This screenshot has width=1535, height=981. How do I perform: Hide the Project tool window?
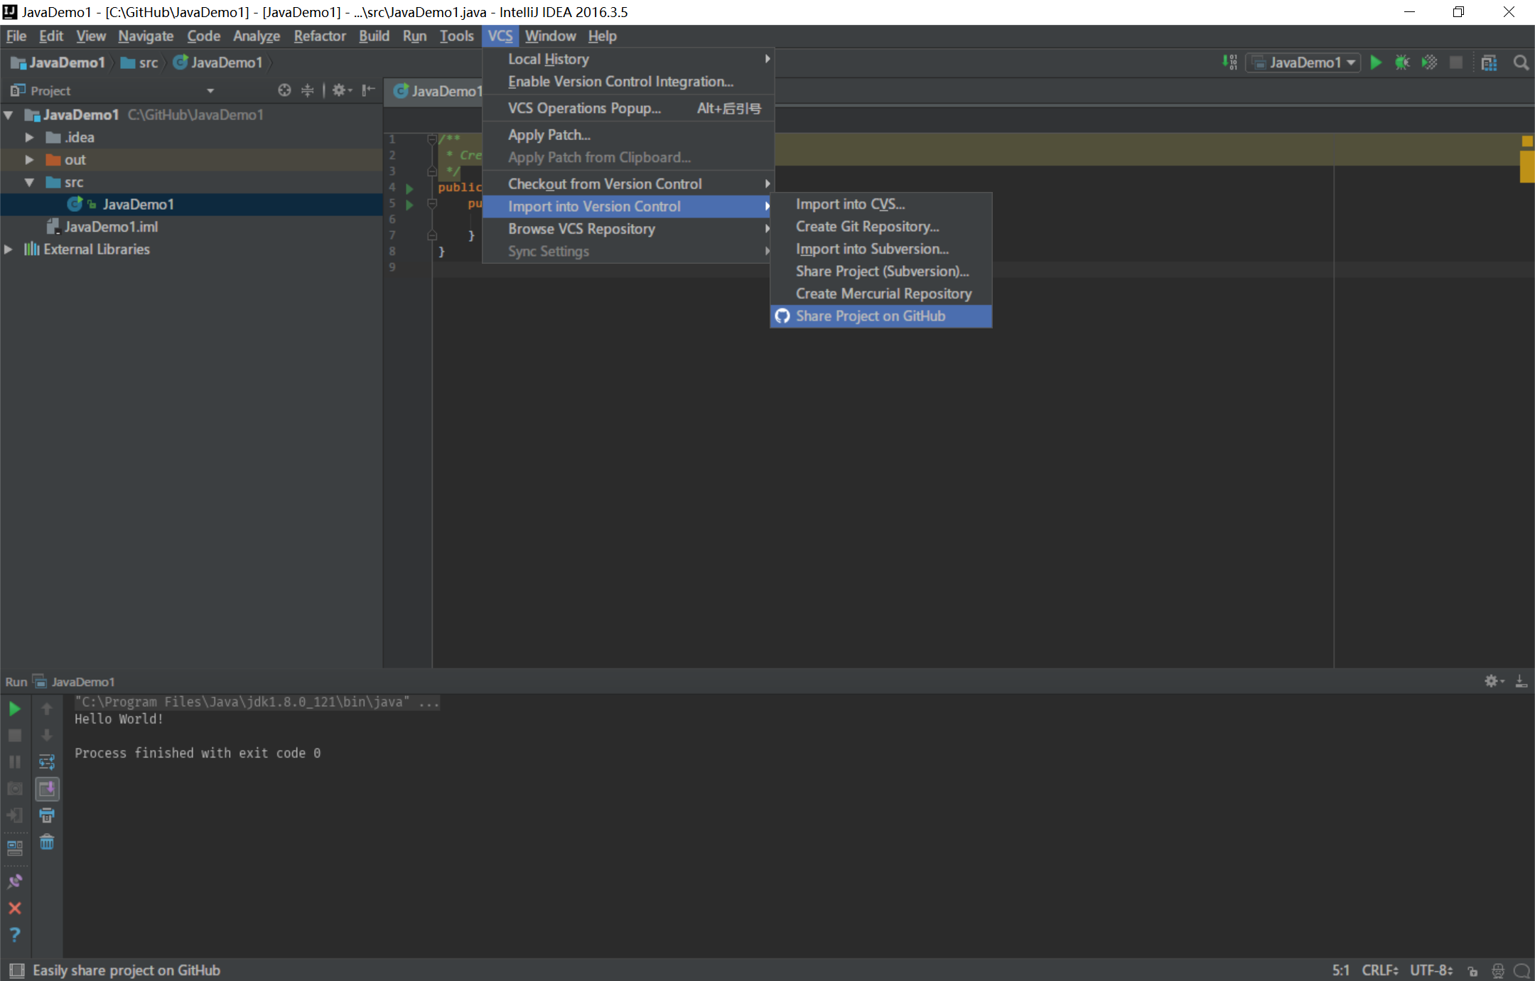tap(368, 90)
